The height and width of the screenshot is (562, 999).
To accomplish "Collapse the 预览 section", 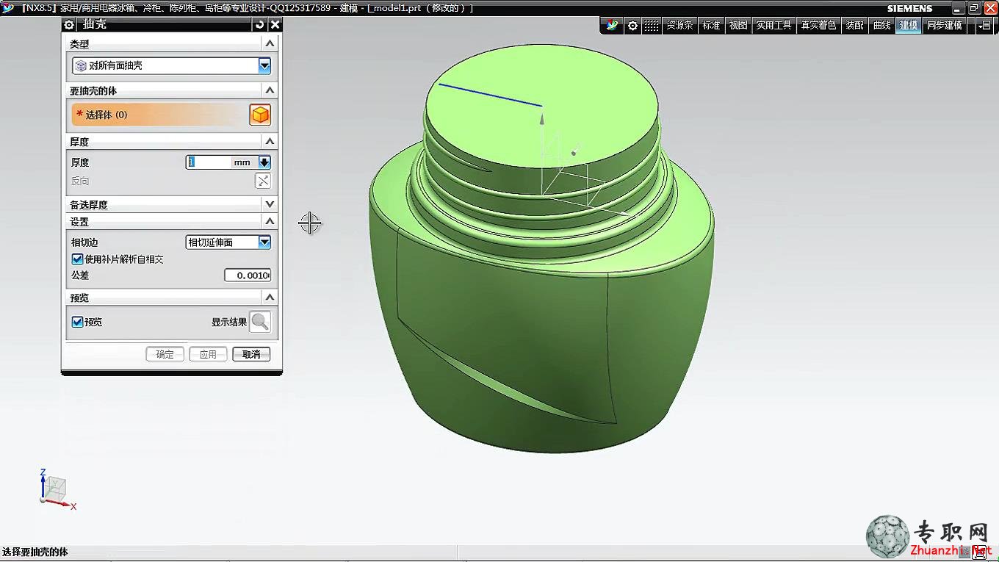I will click(x=270, y=298).
